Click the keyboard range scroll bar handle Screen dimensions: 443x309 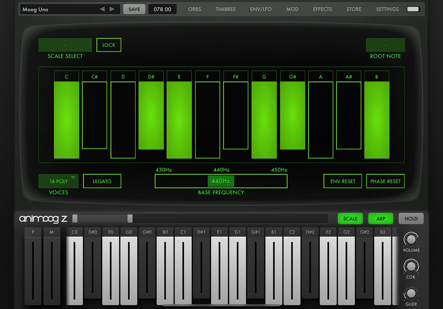click(103, 218)
